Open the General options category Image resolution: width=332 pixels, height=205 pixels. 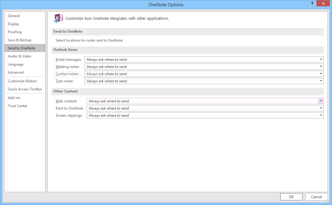25,16
